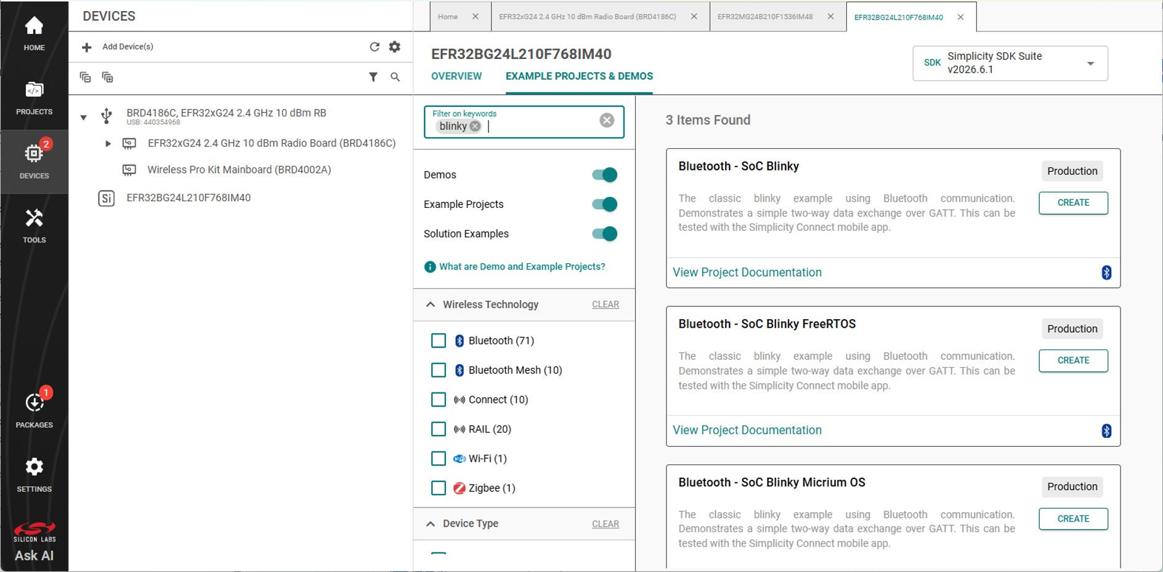Collapse the Wireless Technology filter section
Viewport: 1163px width, 572px height.
click(x=431, y=304)
